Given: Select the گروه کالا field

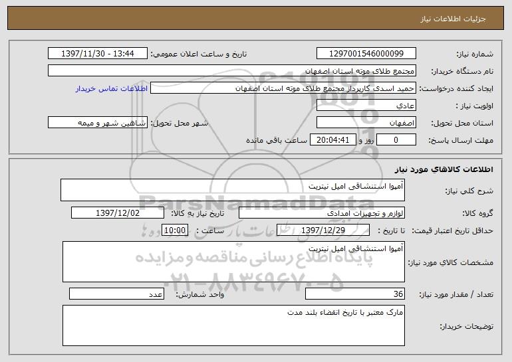Looking at the screenshot, I should pos(322,213).
